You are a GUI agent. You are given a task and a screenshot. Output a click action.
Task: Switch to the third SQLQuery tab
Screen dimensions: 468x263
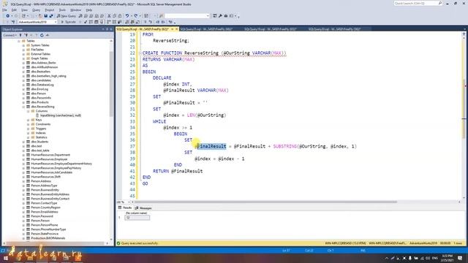click(x=270, y=29)
